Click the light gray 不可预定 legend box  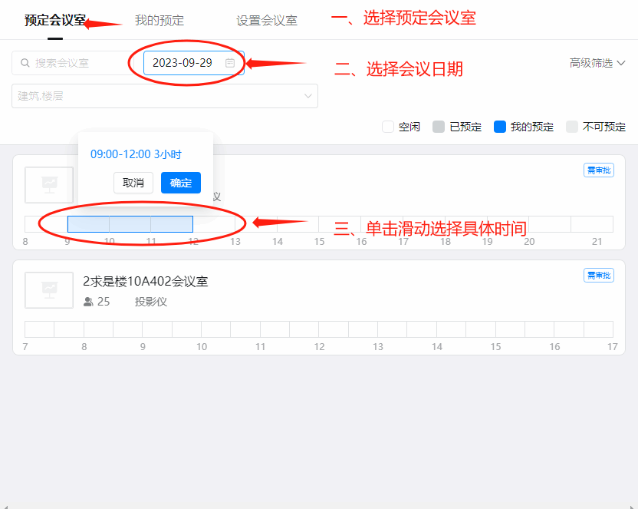[x=572, y=127]
